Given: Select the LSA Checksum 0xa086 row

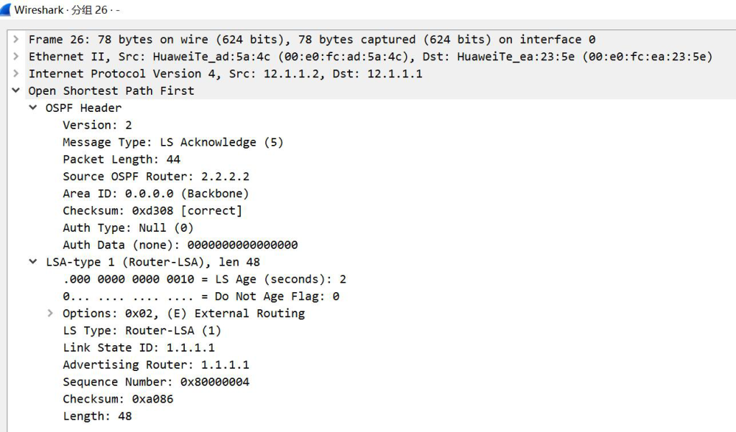Looking at the screenshot, I should click(x=119, y=399).
